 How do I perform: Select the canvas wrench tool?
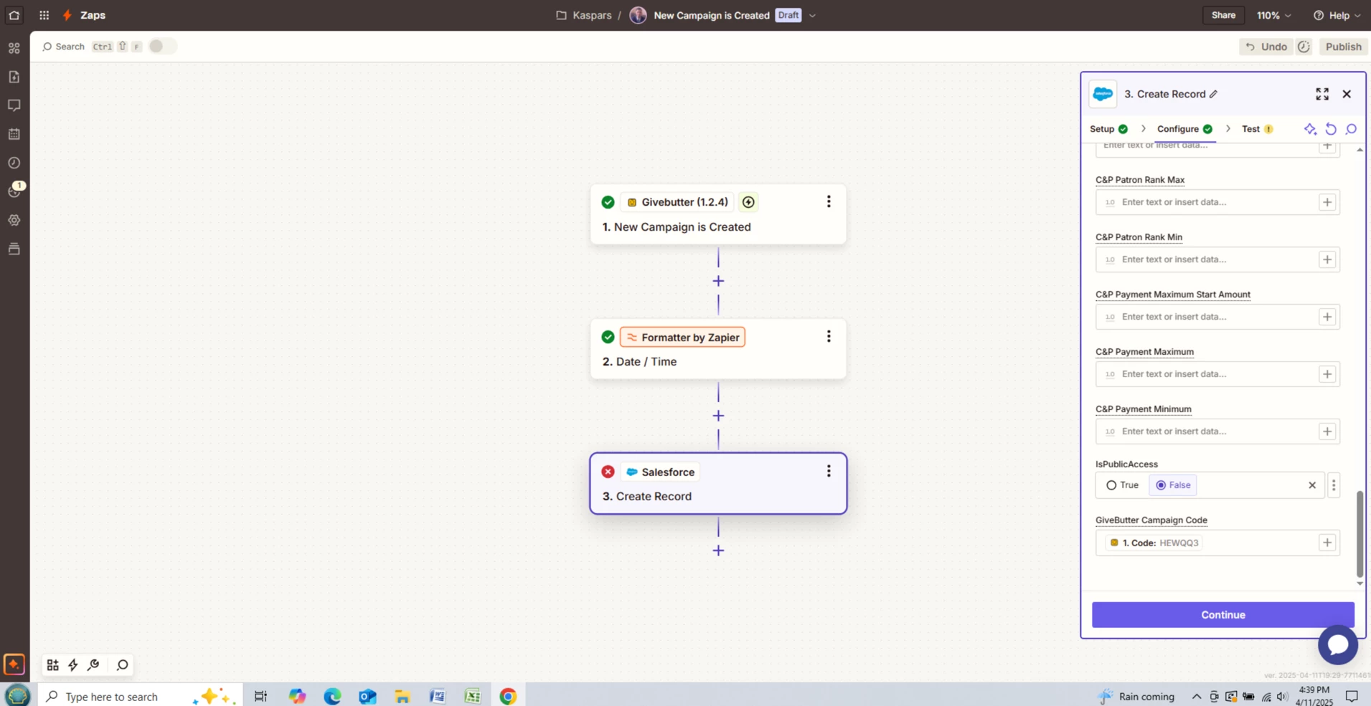click(93, 665)
